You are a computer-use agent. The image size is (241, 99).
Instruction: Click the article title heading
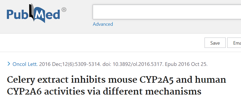point(117,86)
